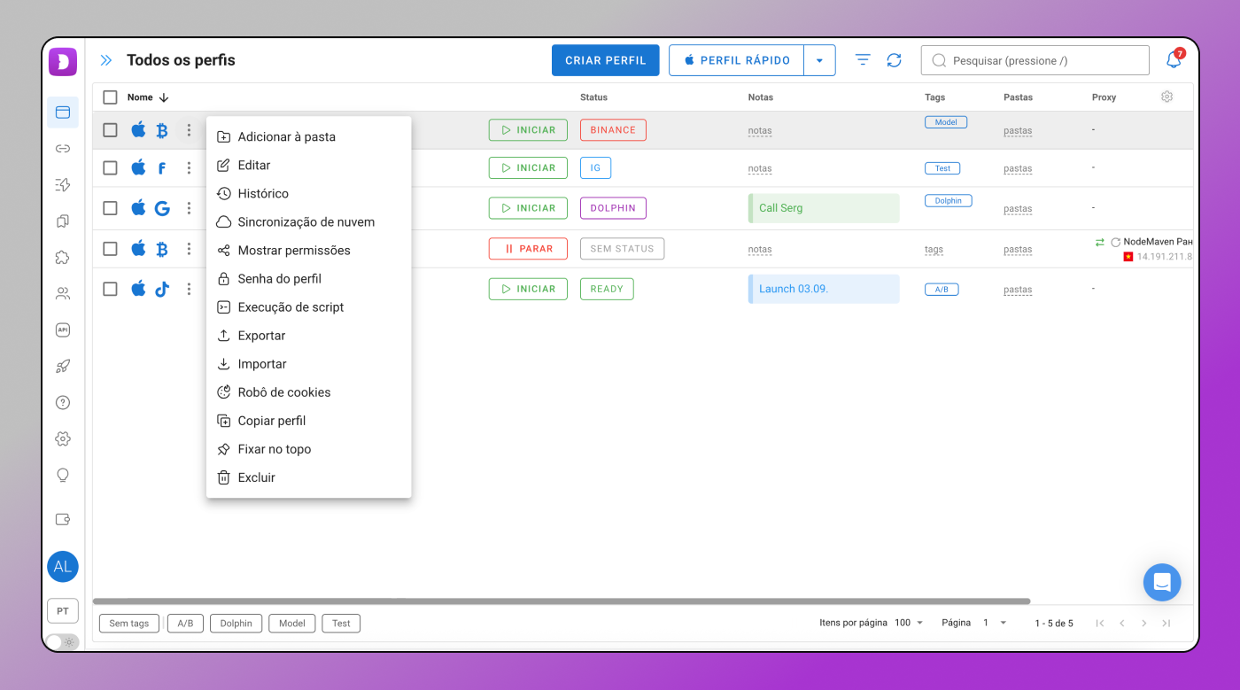Click the Model tag on BINANCE row

coord(946,122)
